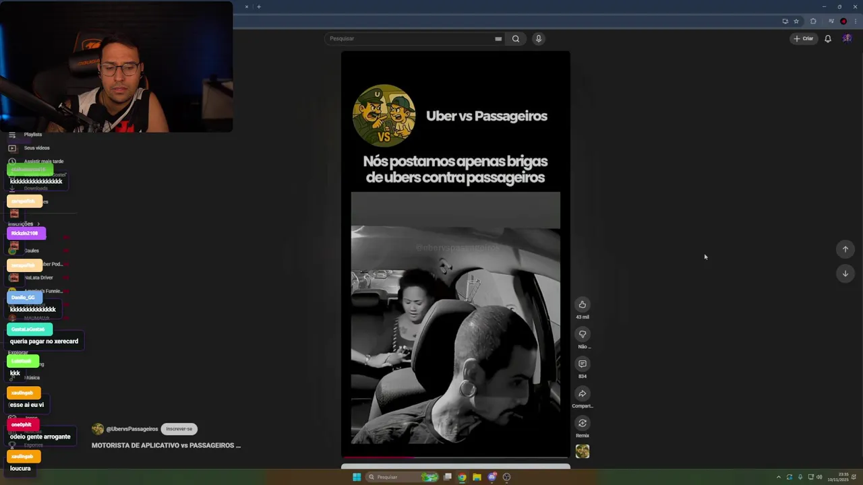Open the Gaules subscription channel
The height and width of the screenshot is (485, 863).
[31, 251]
